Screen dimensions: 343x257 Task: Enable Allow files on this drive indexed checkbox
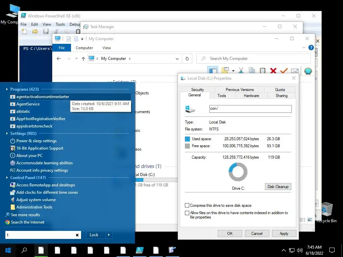pos(187,213)
